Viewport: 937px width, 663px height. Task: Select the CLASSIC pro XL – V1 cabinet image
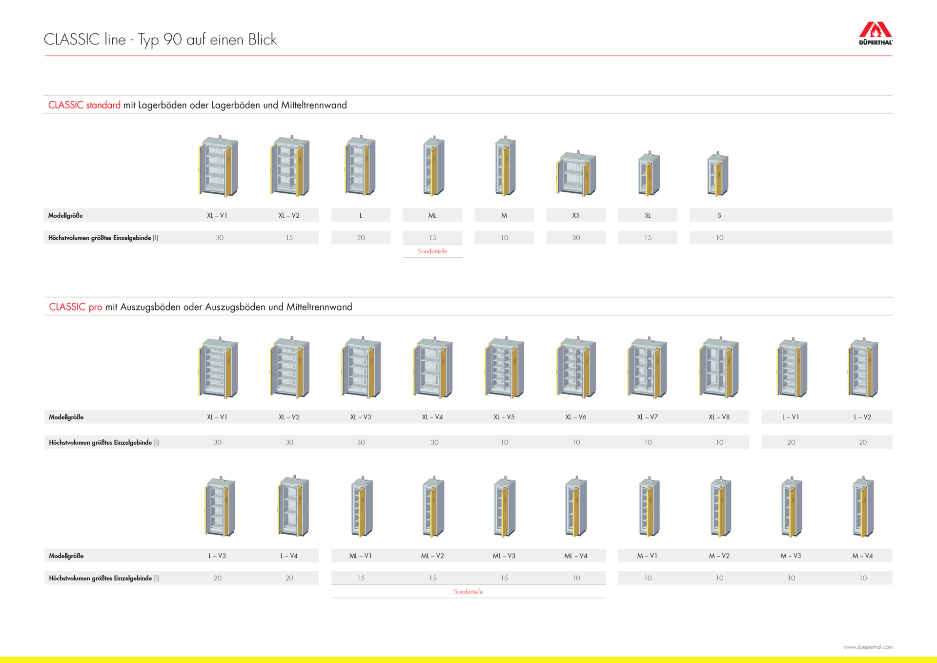tap(218, 367)
